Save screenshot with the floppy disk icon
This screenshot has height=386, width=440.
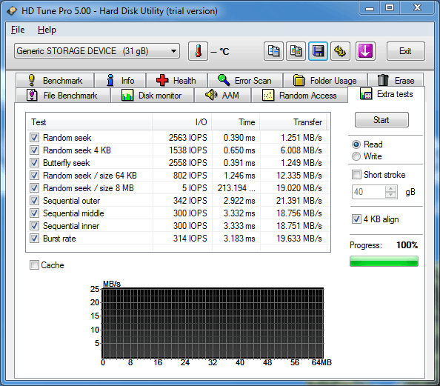click(318, 51)
